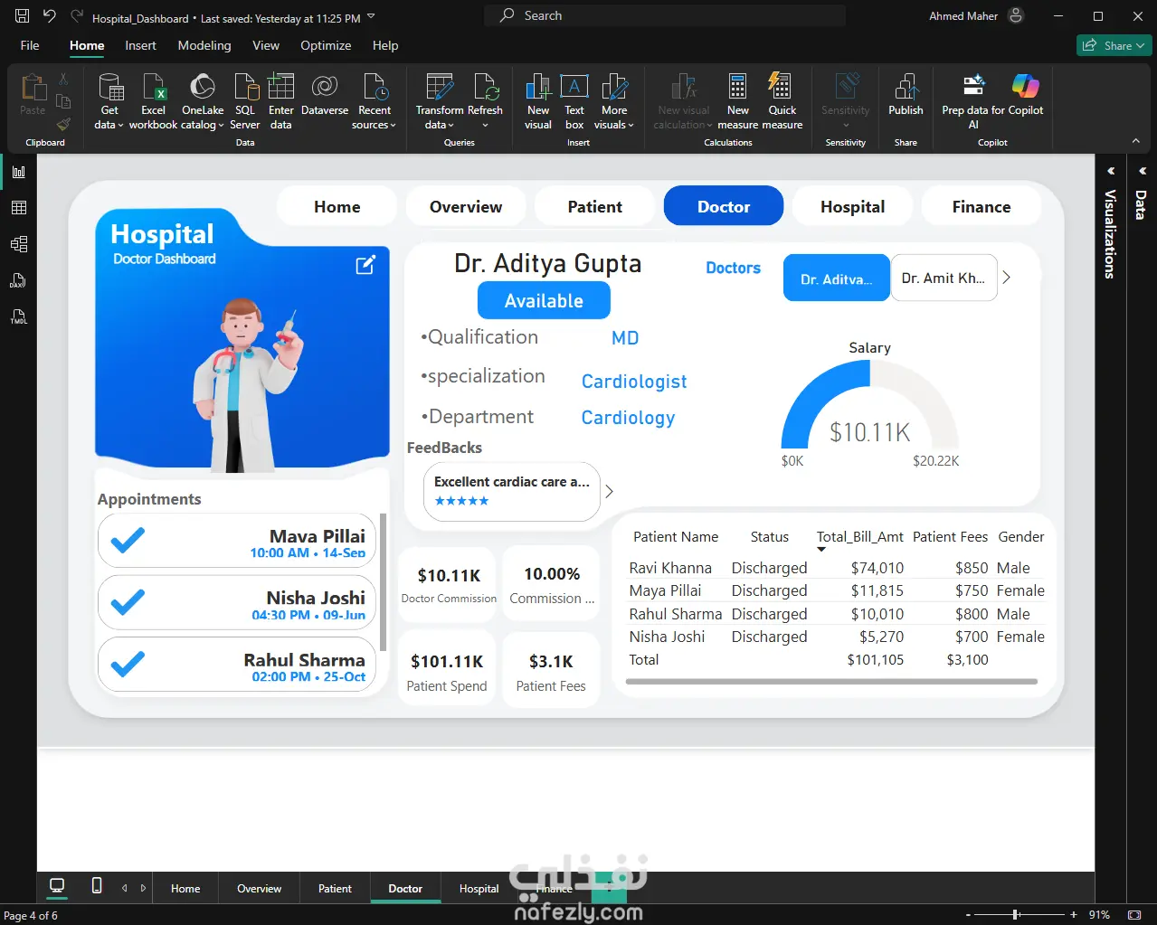1157x925 pixels.
Task: Open the Share dropdown
Action: pos(1114,45)
